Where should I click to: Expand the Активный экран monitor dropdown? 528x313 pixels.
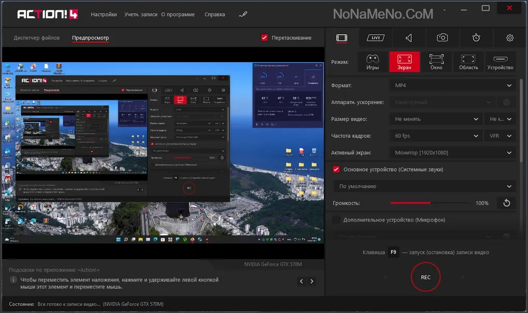[452, 153]
